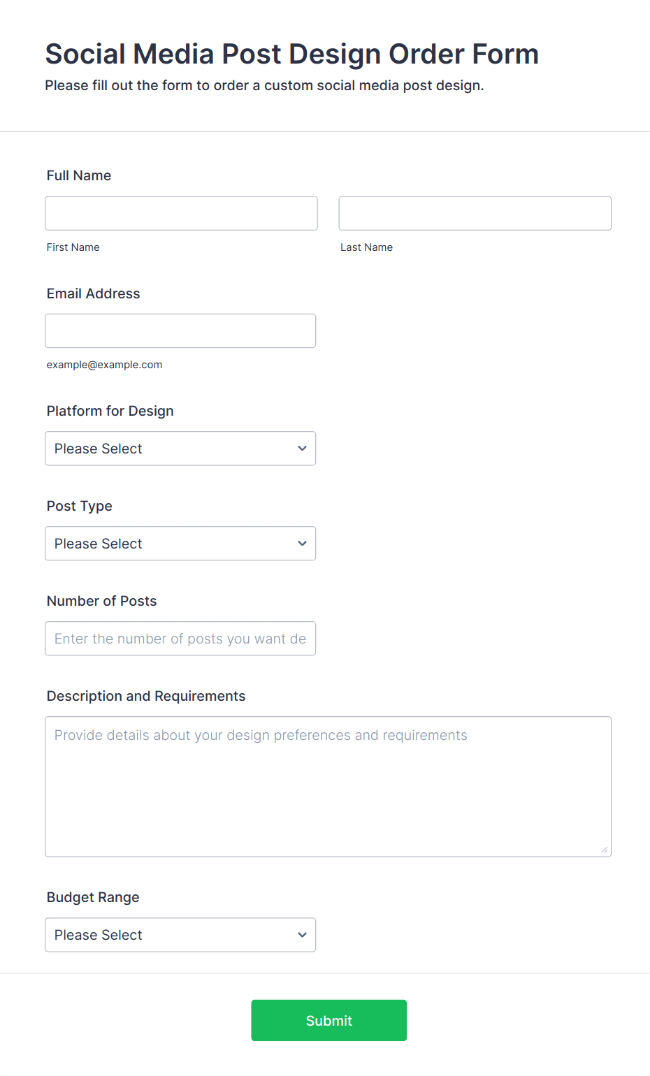Click the "Full Name" field label
The height and width of the screenshot is (1076, 650).
coord(79,175)
